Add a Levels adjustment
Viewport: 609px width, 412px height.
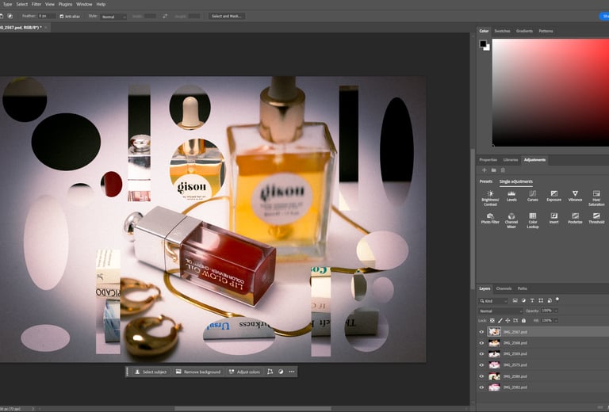[x=511, y=194]
